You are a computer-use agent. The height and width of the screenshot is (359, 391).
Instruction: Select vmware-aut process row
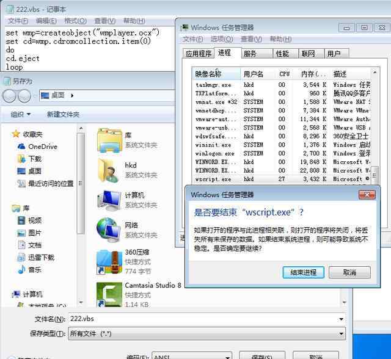tap(282, 119)
